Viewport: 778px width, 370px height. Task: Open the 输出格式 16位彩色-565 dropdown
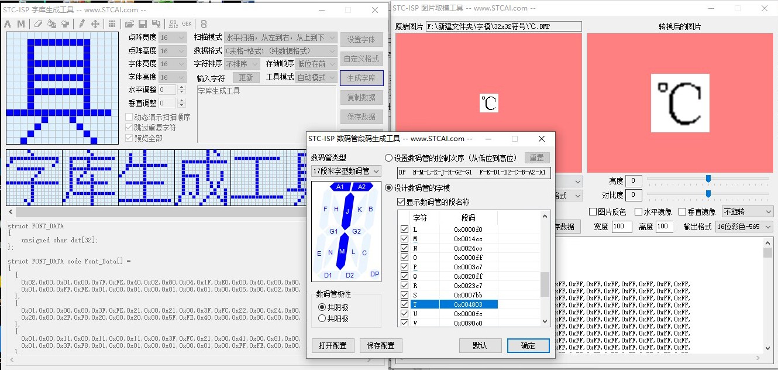click(x=744, y=227)
